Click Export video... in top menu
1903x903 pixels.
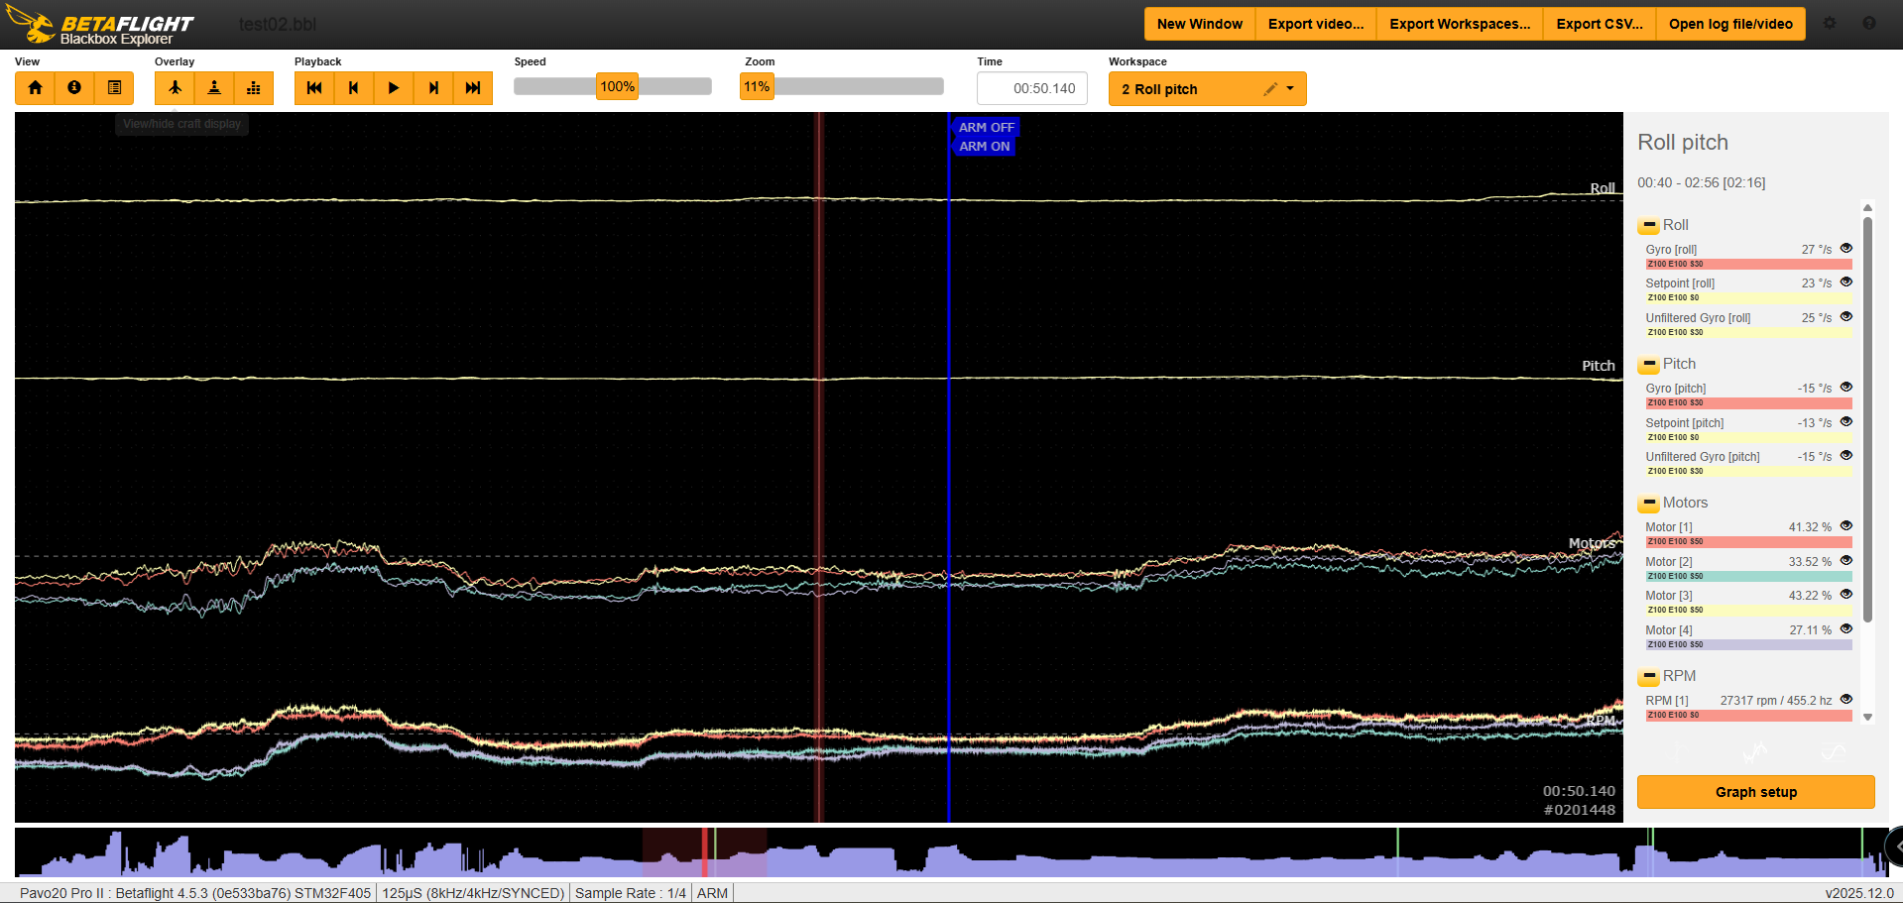1315,24
